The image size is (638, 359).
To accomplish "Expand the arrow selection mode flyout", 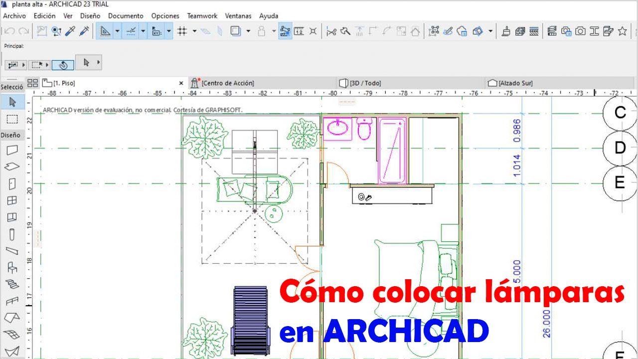I will (98, 63).
